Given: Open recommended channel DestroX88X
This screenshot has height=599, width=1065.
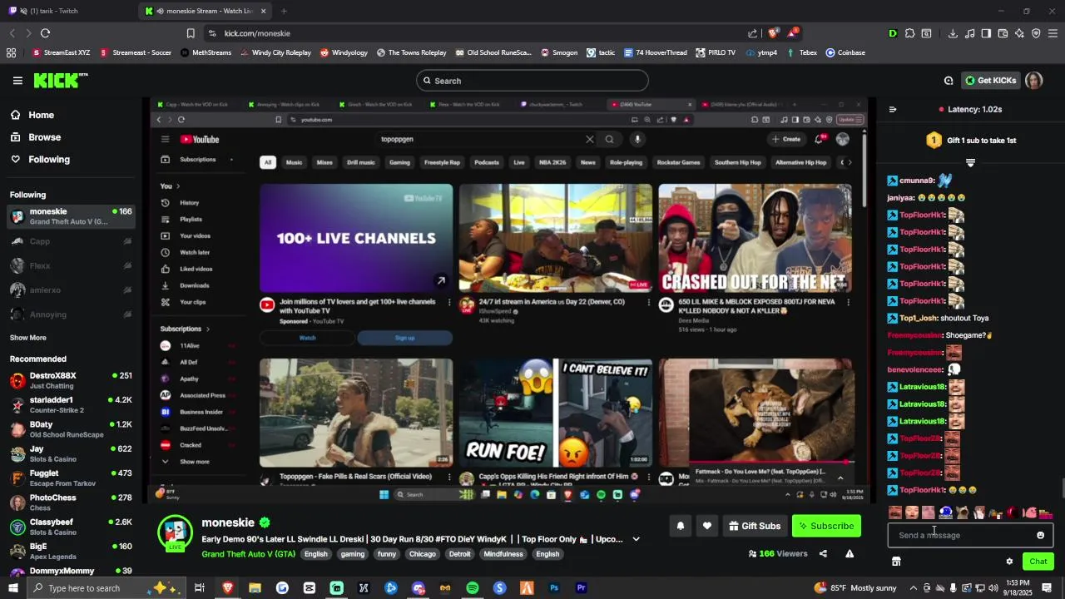Looking at the screenshot, I should click(71, 380).
